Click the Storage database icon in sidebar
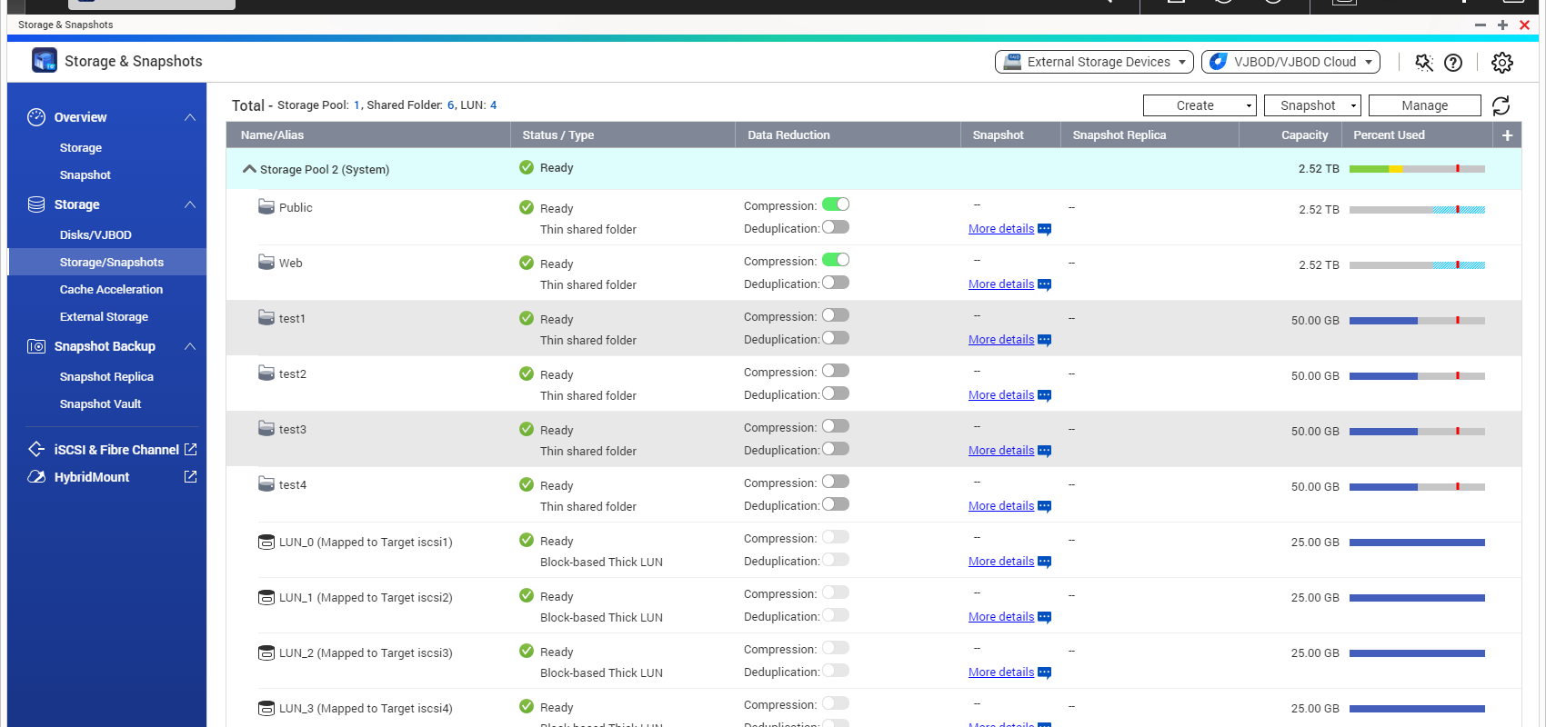The image size is (1546, 727). 36,204
